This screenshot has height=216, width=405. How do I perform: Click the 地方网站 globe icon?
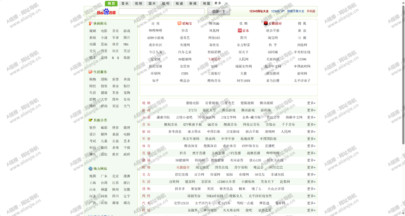click(x=90, y=169)
